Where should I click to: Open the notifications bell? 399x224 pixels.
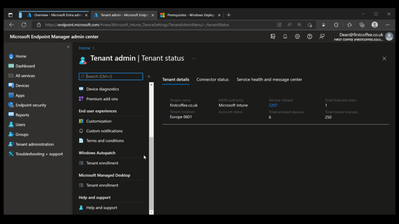point(285,36)
